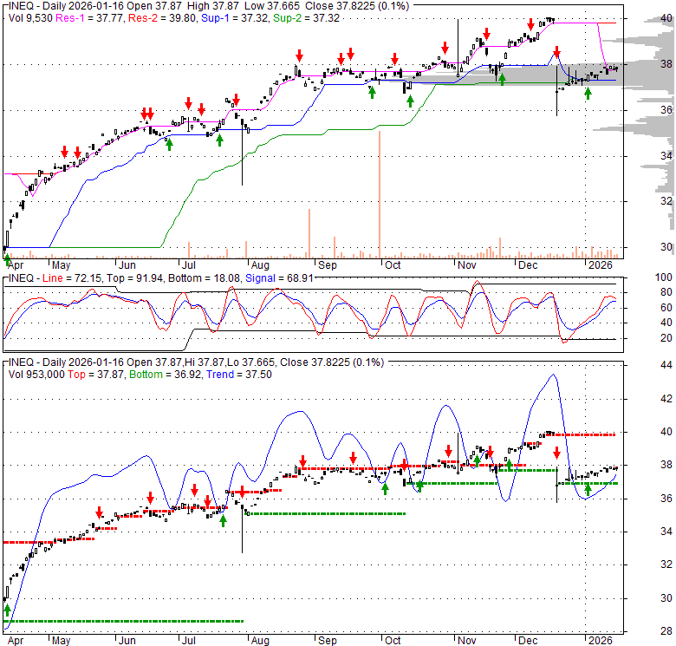This screenshot has height=646, width=676.
Task: Click the red arrow in mid-December on bottom chart
Action: pos(556,452)
